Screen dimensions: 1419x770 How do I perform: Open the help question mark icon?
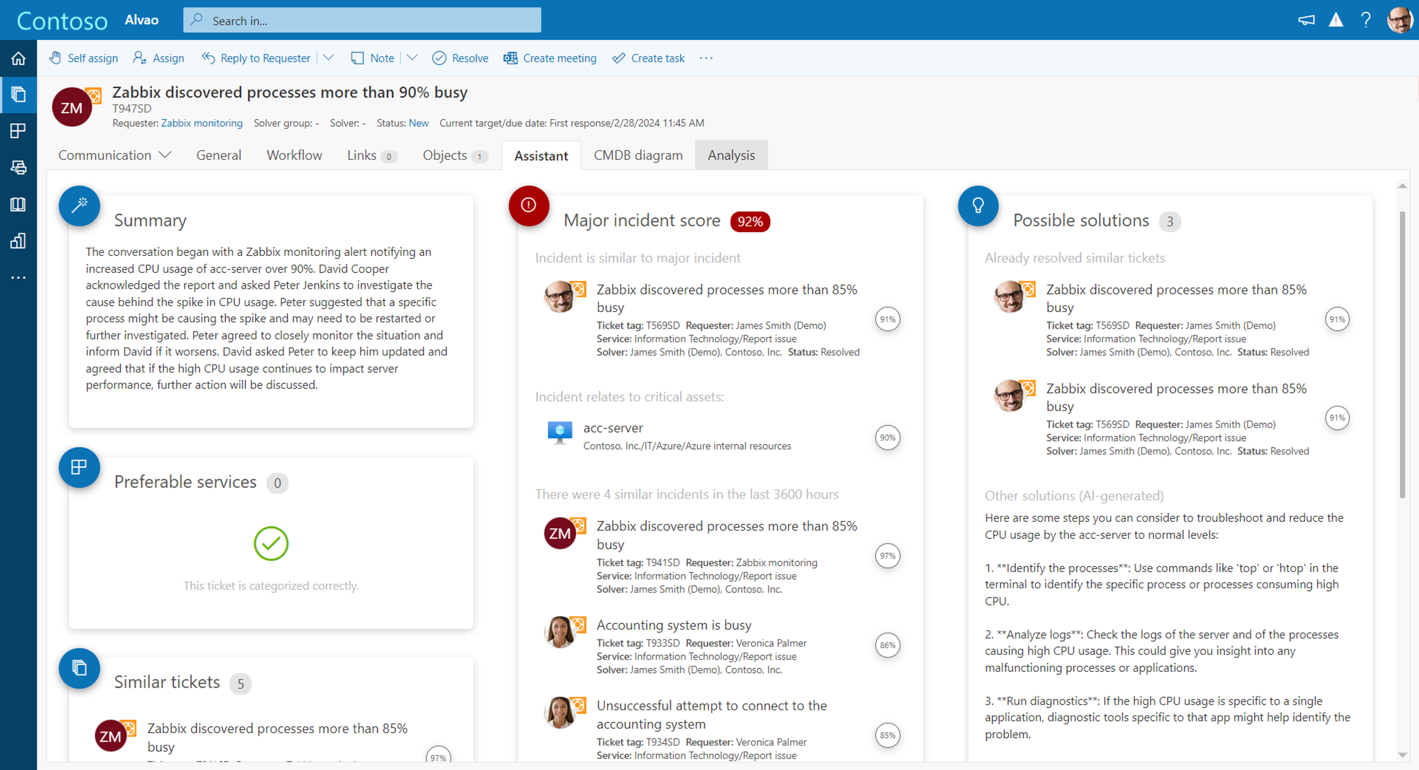pyautogui.click(x=1365, y=20)
